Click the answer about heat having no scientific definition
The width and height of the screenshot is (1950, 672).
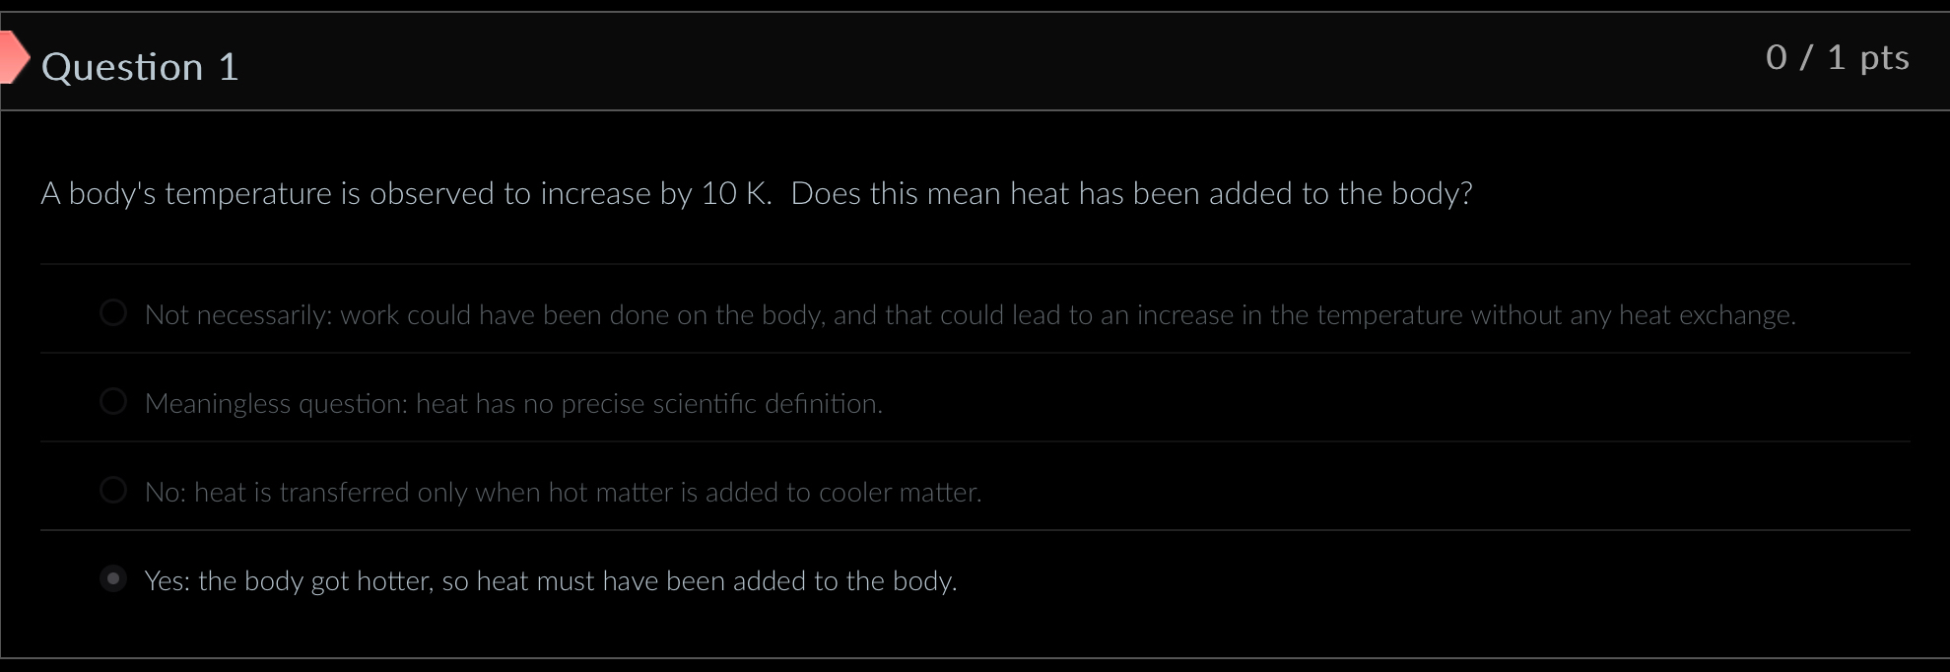[x=514, y=403]
